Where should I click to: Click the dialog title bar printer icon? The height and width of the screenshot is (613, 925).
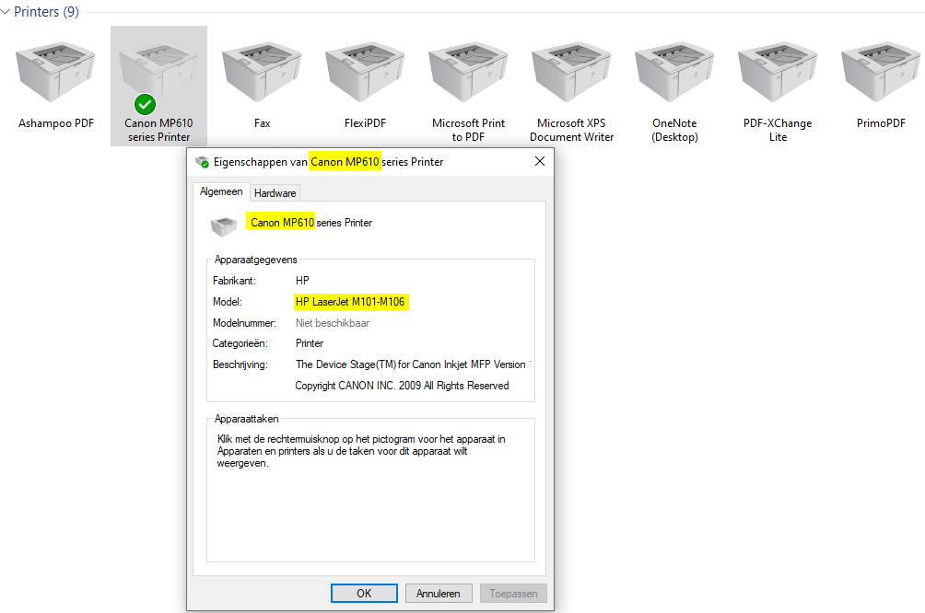pyautogui.click(x=203, y=161)
